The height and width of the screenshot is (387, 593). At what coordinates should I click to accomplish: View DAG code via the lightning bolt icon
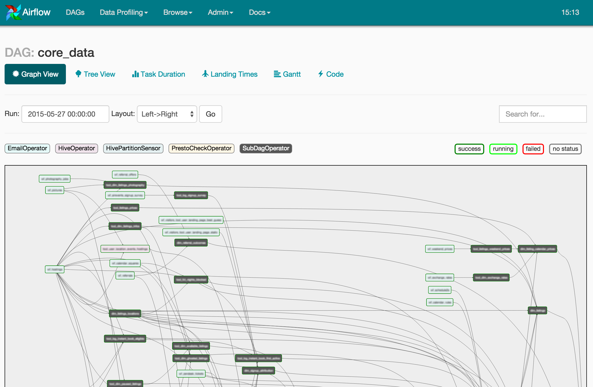[321, 74]
